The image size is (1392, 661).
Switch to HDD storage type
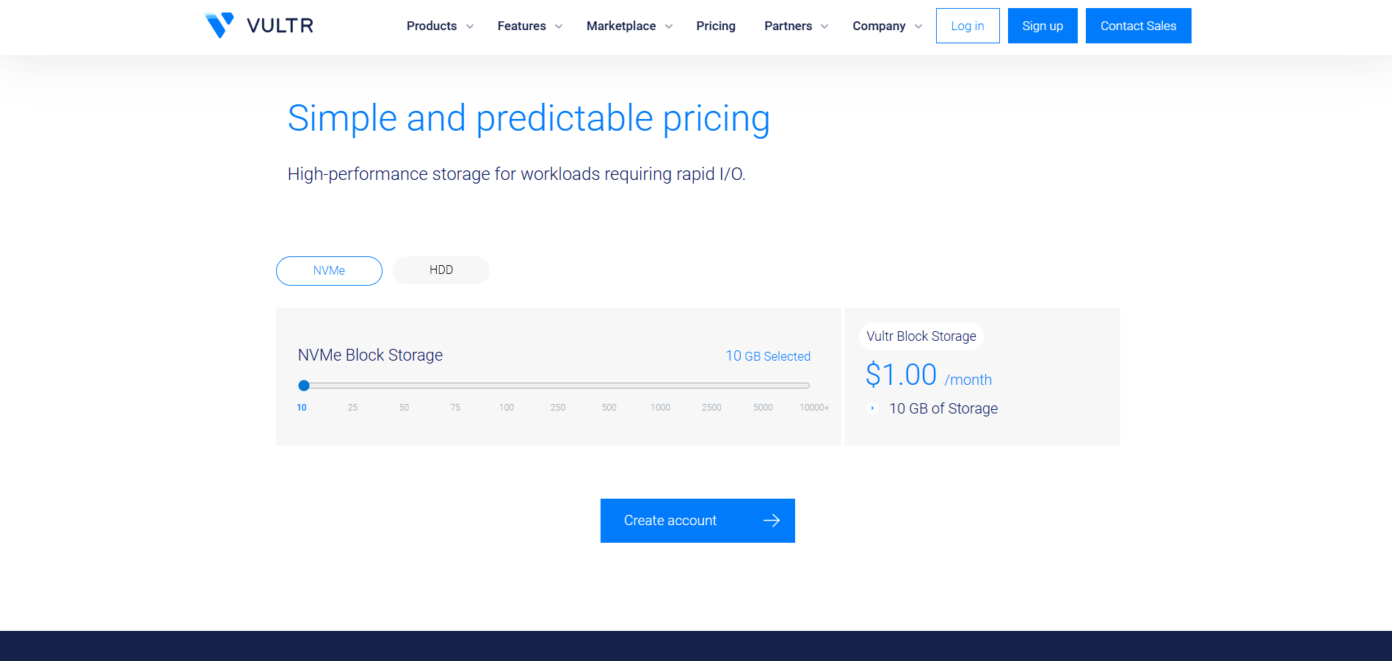(441, 270)
